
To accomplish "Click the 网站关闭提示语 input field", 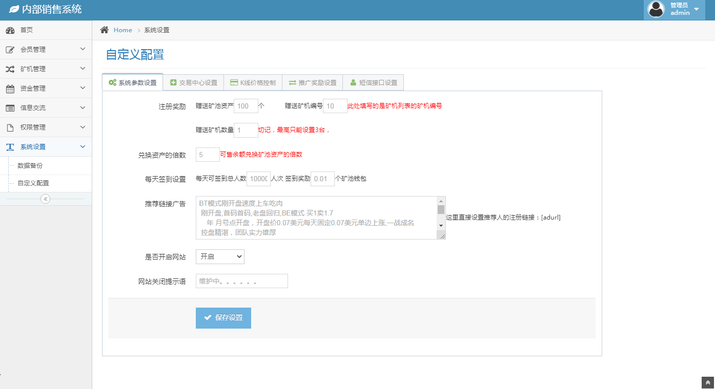I will (x=241, y=281).
